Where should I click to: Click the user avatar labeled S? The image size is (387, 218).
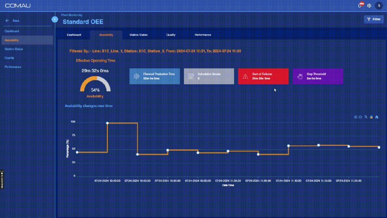[x=379, y=6]
